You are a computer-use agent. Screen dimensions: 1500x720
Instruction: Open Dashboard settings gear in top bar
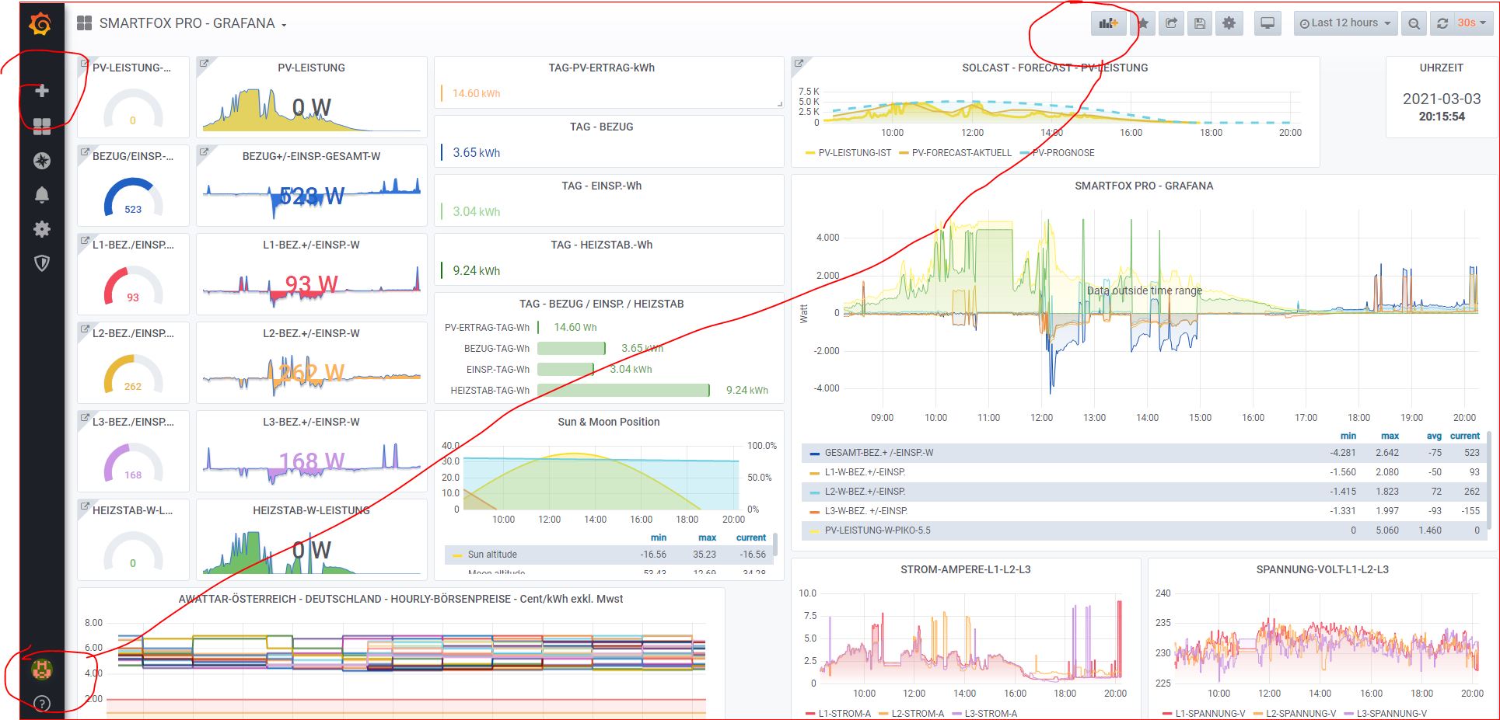pos(1229,23)
